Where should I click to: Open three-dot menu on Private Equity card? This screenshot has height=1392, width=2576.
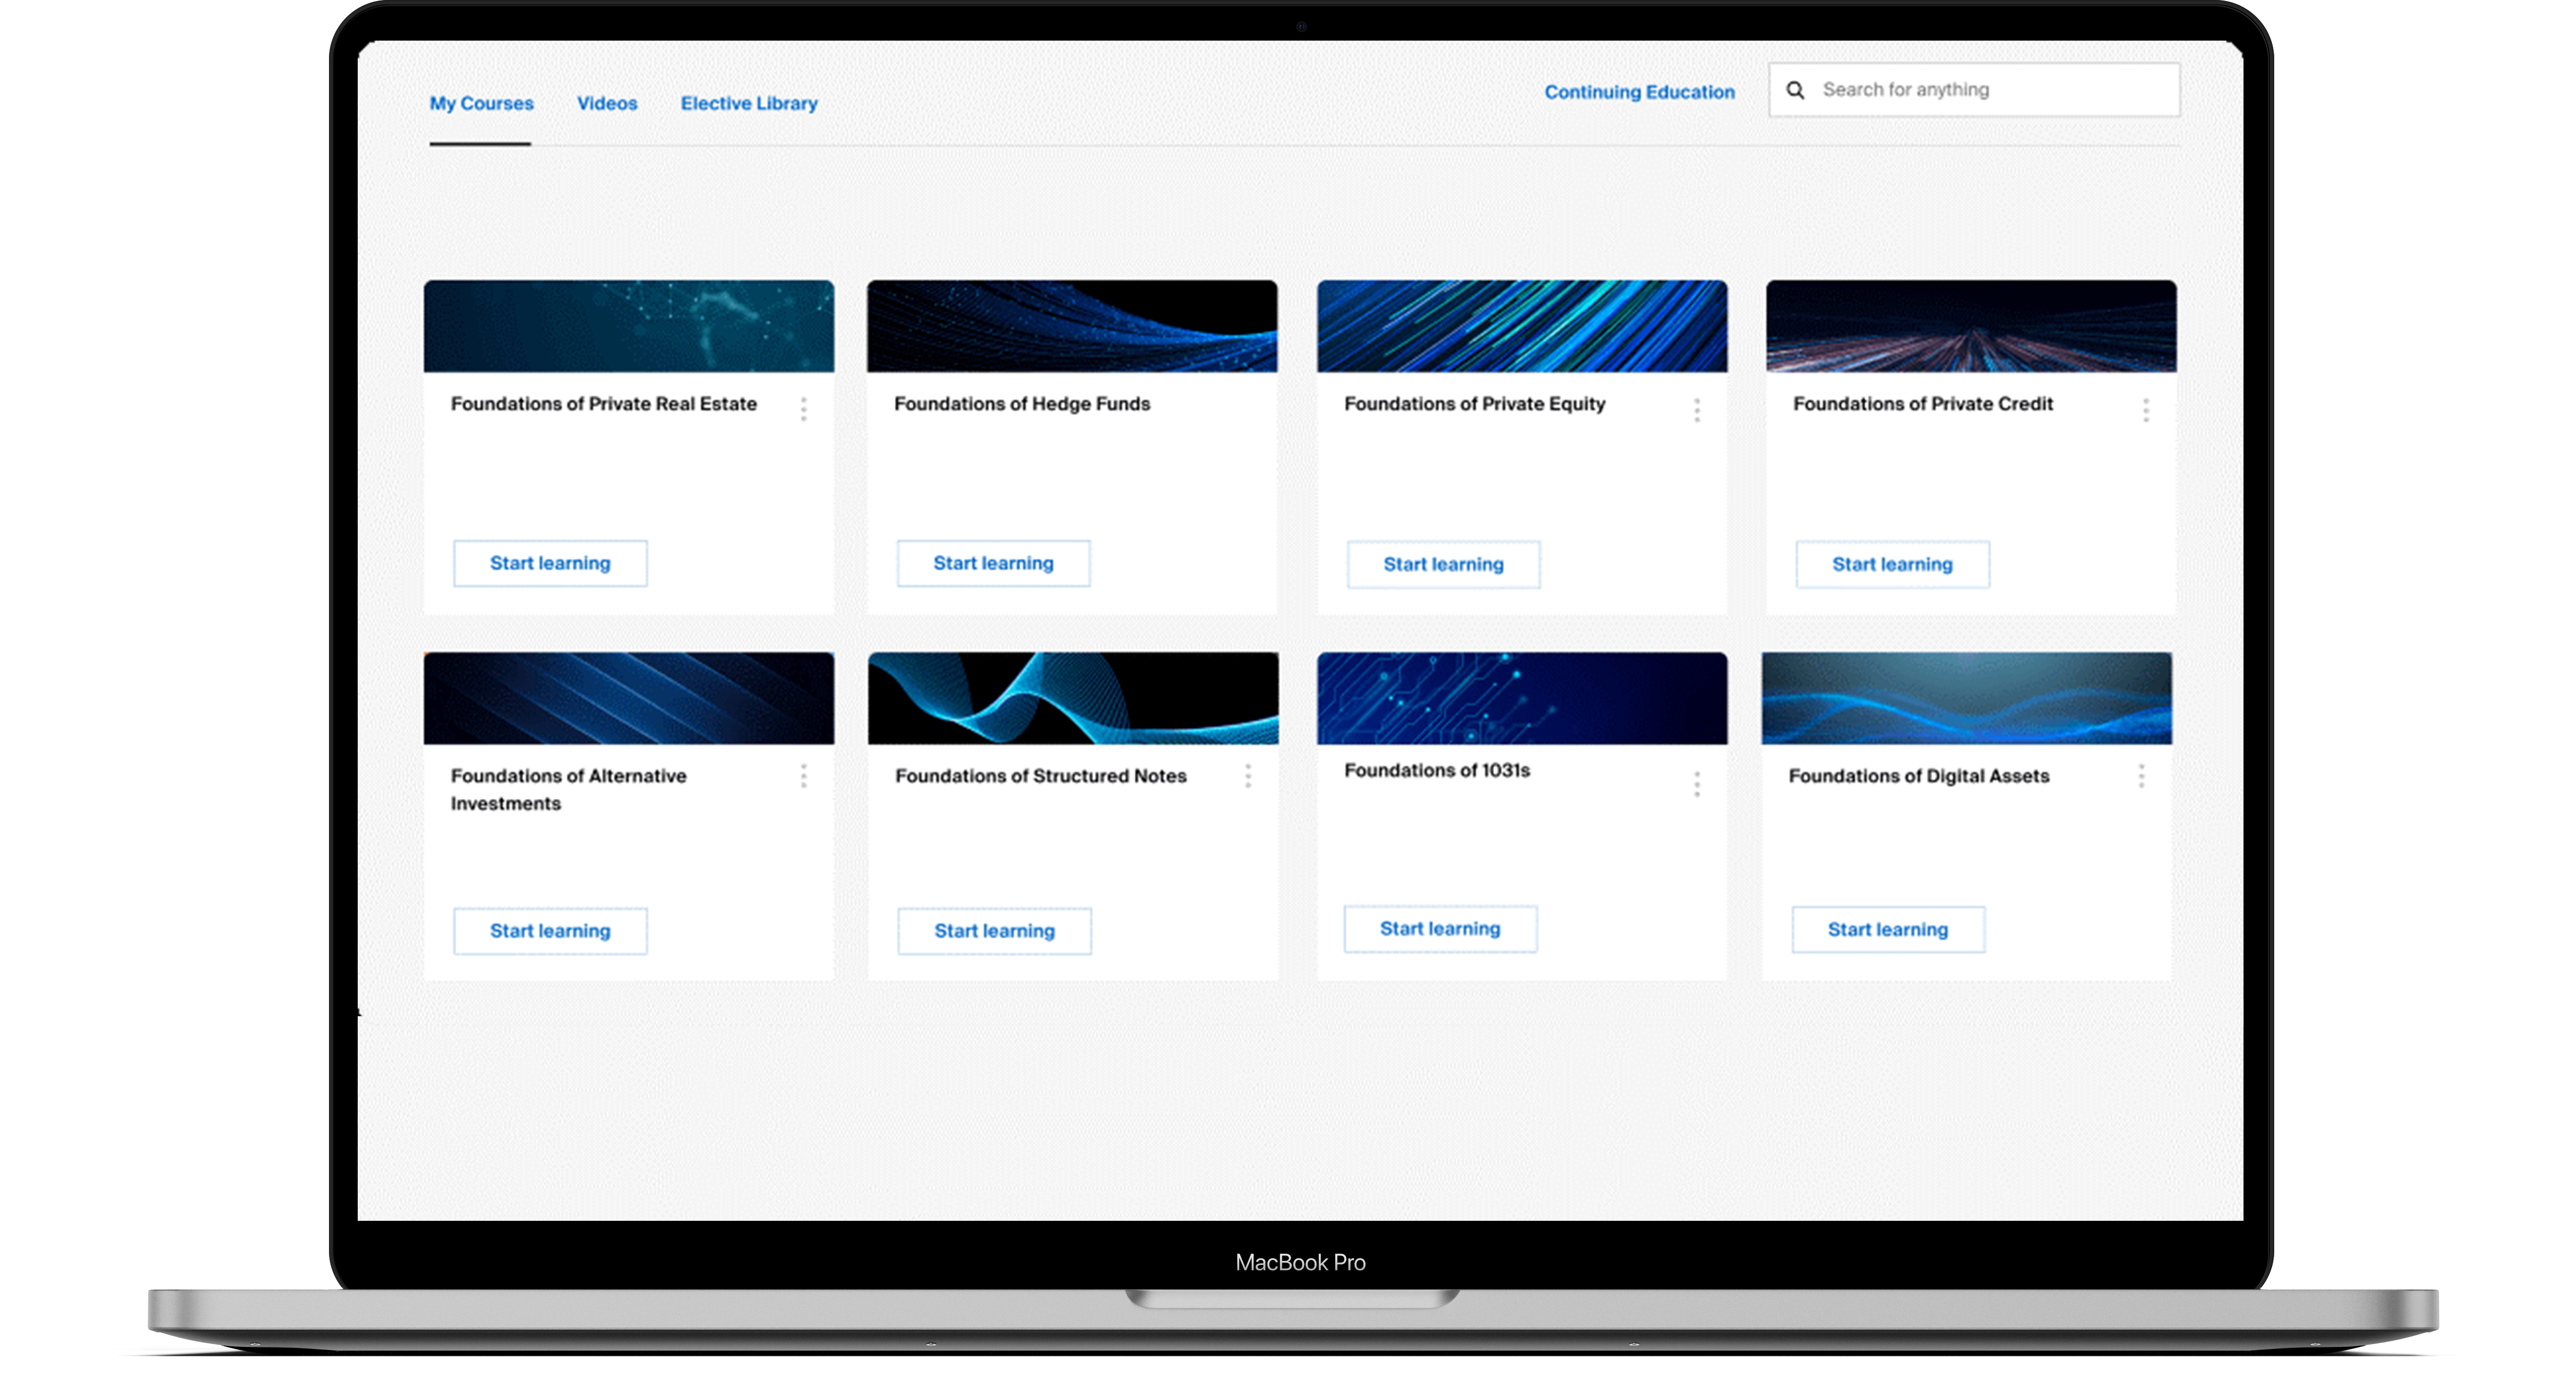(x=1696, y=410)
